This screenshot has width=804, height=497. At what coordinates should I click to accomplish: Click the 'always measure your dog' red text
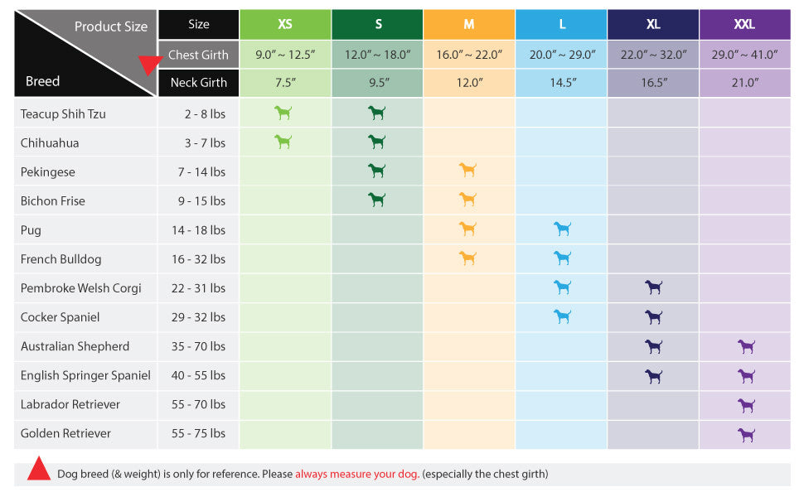(357, 474)
